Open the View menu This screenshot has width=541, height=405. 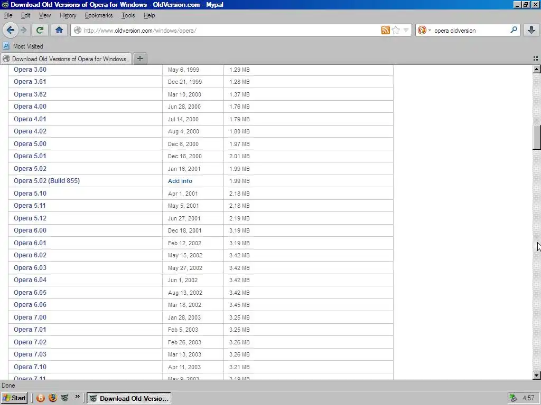pyautogui.click(x=44, y=15)
